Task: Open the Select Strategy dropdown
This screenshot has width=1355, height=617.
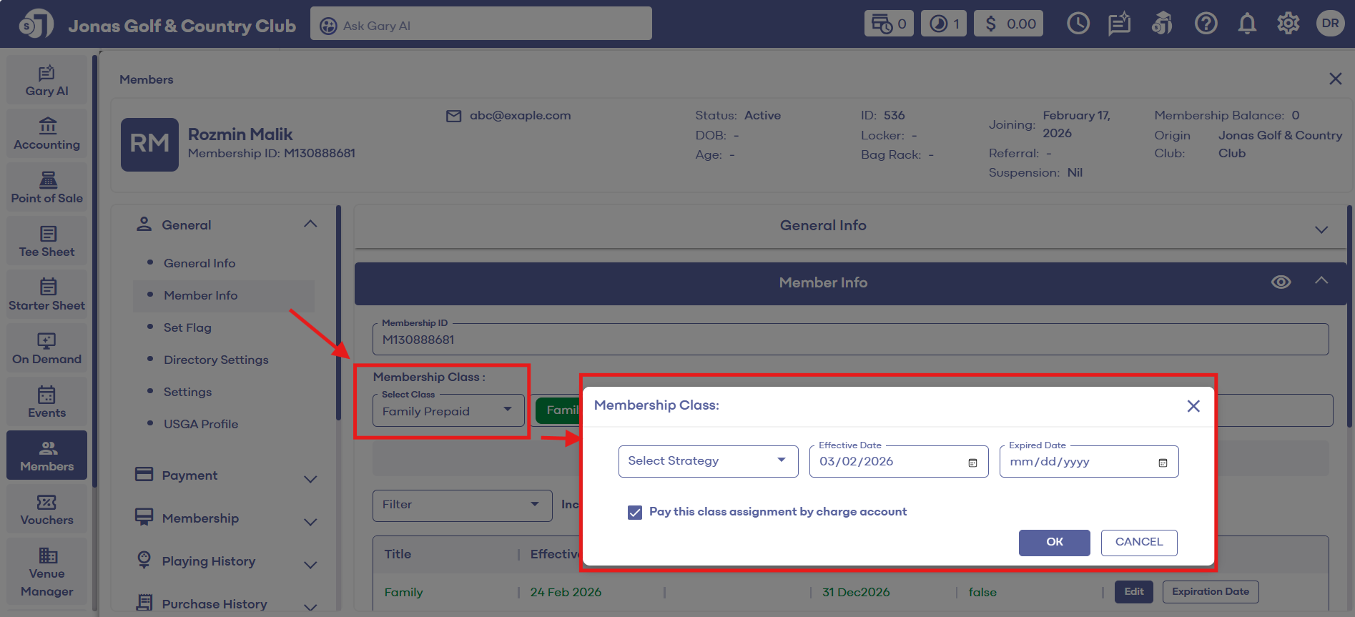Action: [x=708, y=461]
